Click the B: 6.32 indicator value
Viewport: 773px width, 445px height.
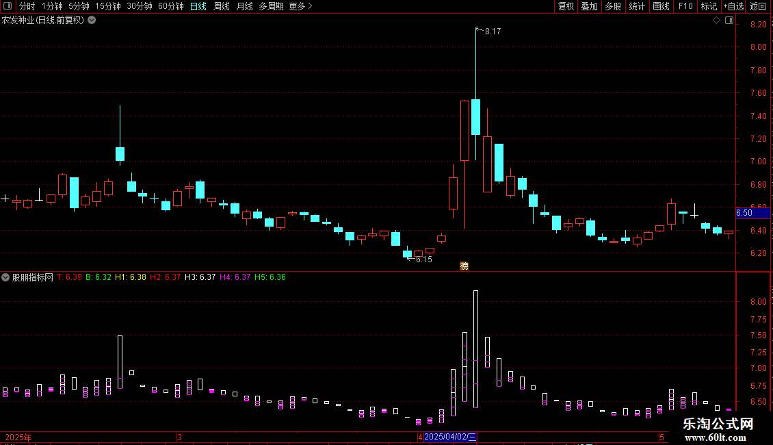[x=99, y=277]
